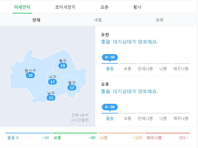Open the 미세먼지 tab

tap(22, 7)
